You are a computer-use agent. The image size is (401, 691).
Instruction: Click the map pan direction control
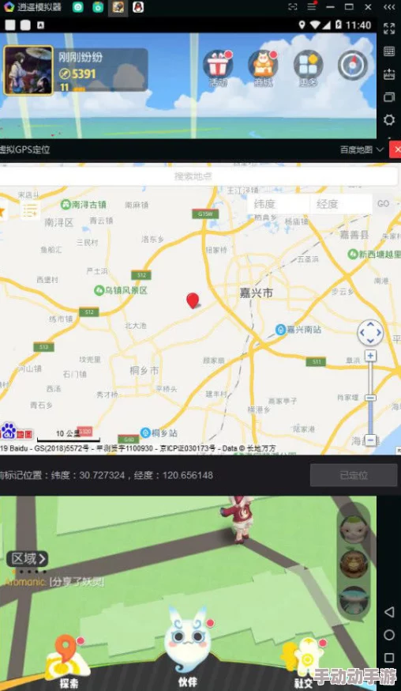pyautogui.click(x=370, y=333)
